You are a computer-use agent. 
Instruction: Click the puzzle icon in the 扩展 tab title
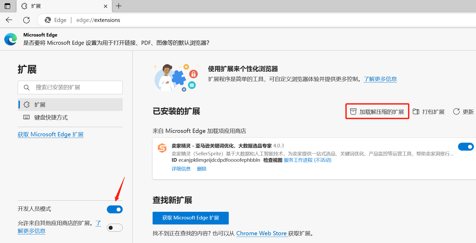pyautogui.click(x=24, y=6)
